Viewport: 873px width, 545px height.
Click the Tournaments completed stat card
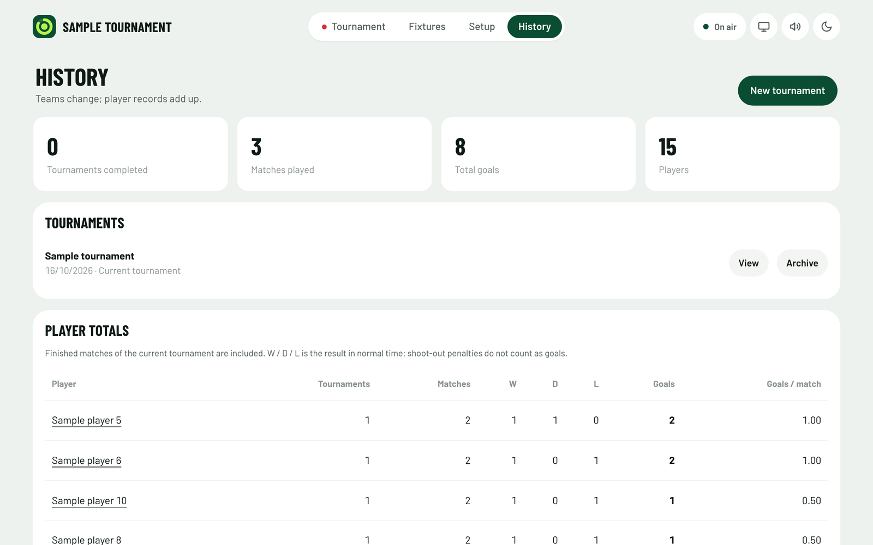click(x=130, y=154)
